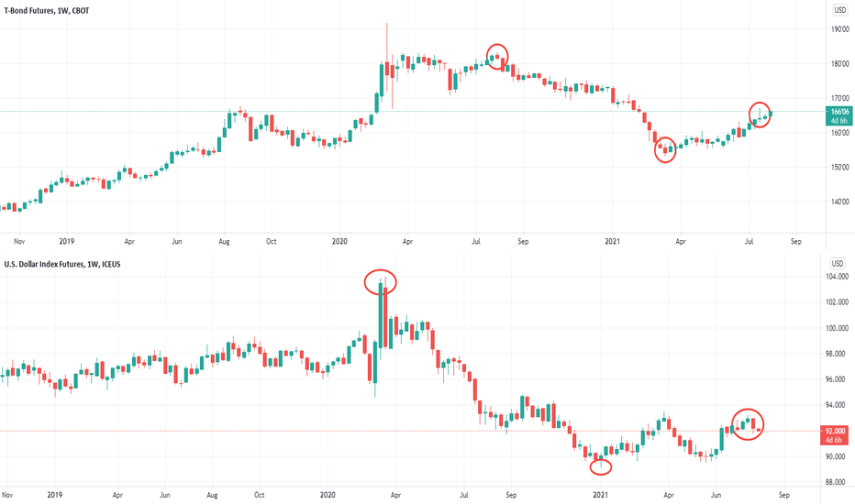Select the red circle at T-Bond's August 2020 peak
Viewport: 855px width, 504px height.
point(497,57)
